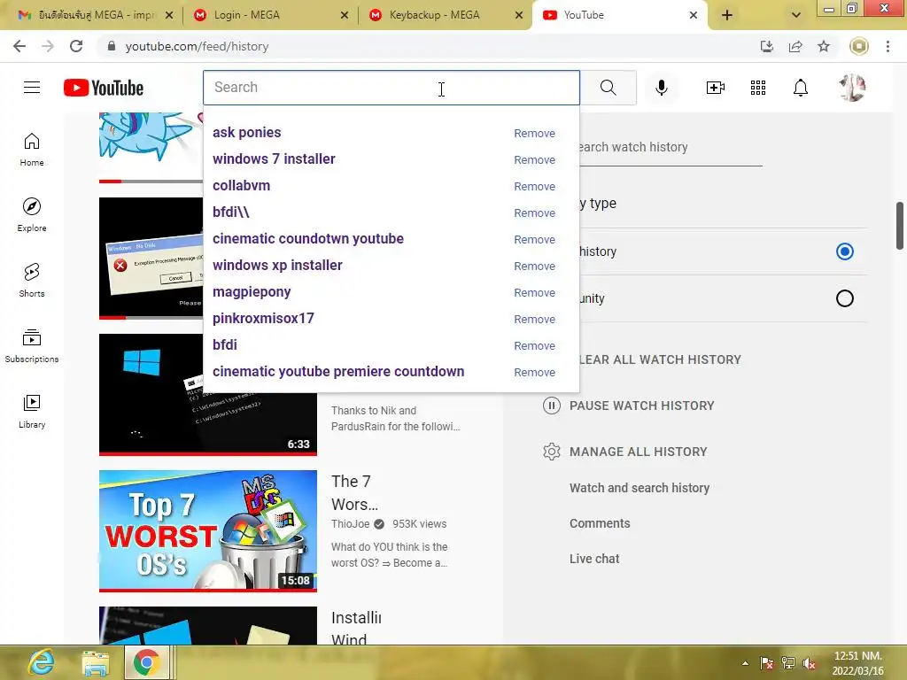Image resolution: width=907 pixels, height=680 pixels.
Task: Remove 'ask ponies' from search suggestions
Action: coord(534,134)
